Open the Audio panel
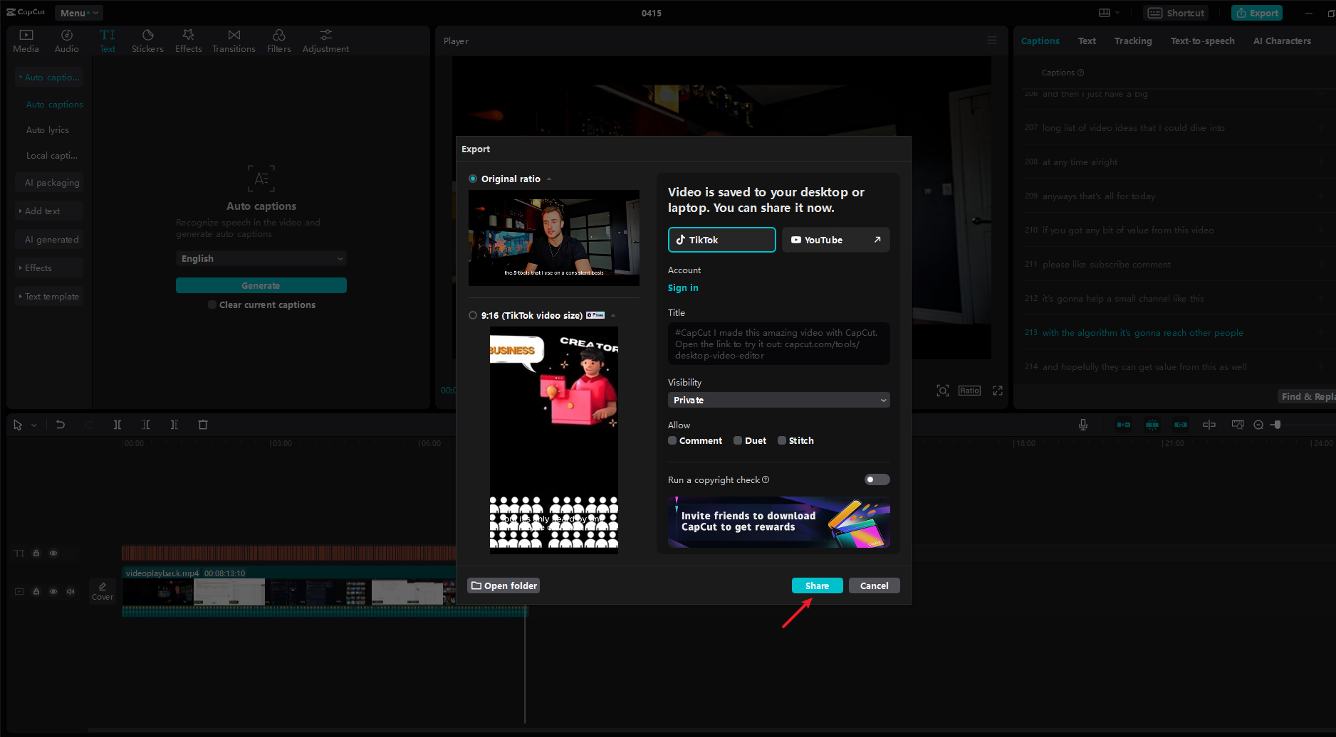Screen dimensions: 1336x737 click(67, 41)
